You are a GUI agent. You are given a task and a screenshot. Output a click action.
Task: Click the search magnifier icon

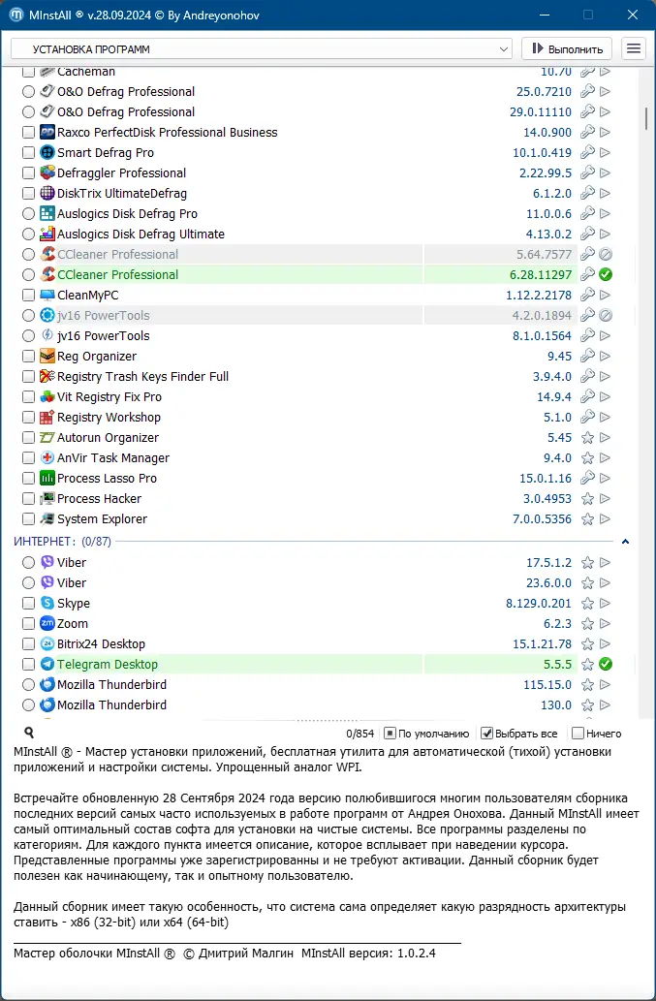pos(29,733)
